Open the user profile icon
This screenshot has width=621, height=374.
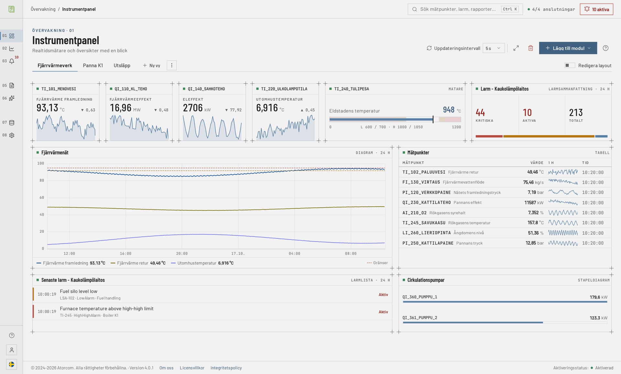(12, 350)
